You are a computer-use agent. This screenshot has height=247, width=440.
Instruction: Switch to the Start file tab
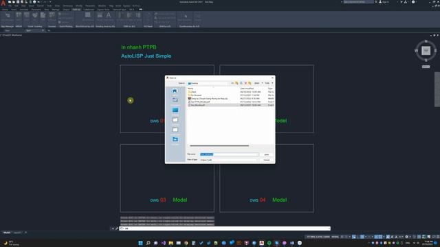8,30
